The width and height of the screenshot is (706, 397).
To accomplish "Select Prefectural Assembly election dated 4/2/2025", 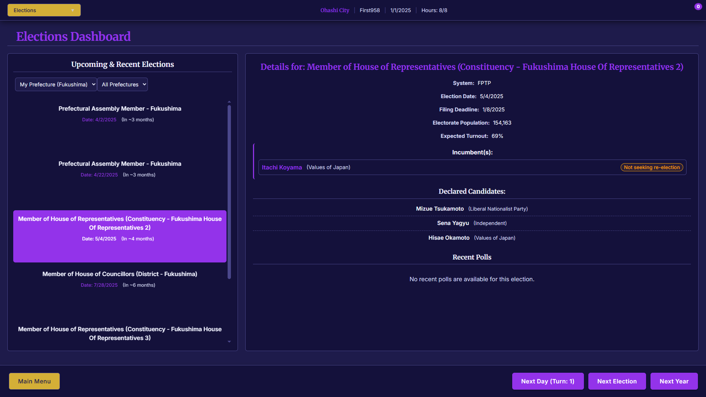I will click(x=120, y=114).
